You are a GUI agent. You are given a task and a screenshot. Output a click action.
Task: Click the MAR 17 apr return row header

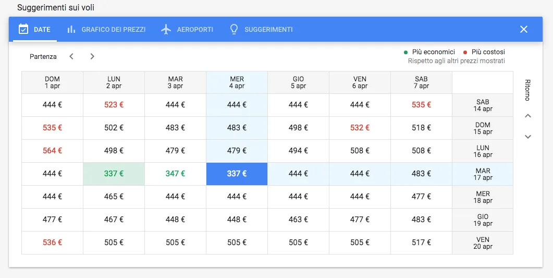[x=483, y=174]
